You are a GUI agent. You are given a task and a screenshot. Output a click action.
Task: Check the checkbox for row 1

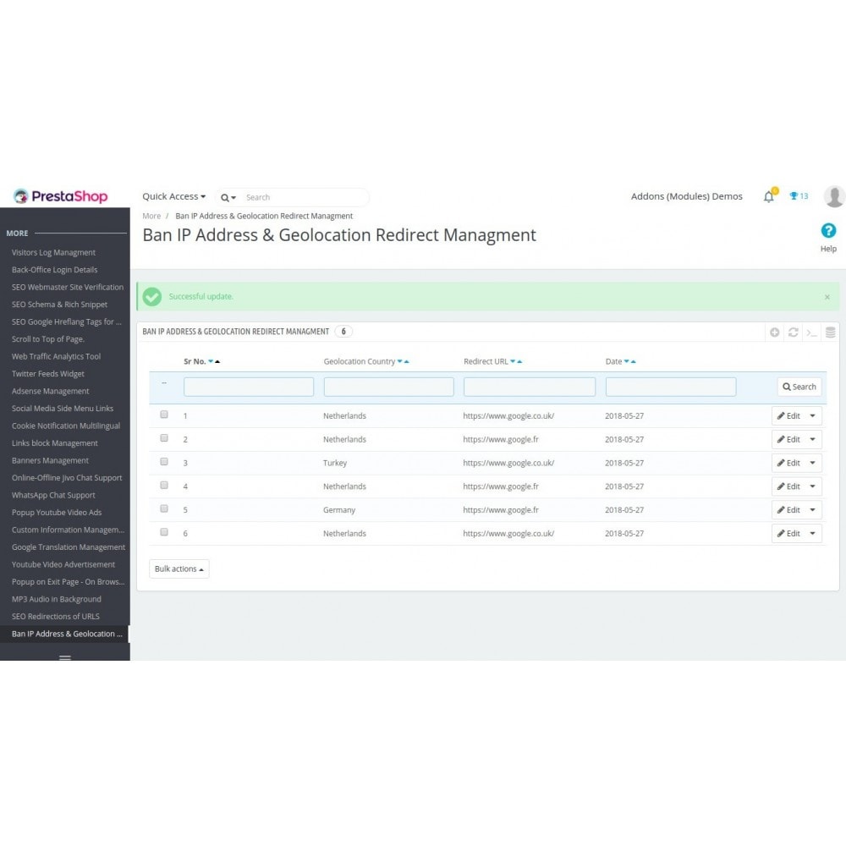coord(164,415)
